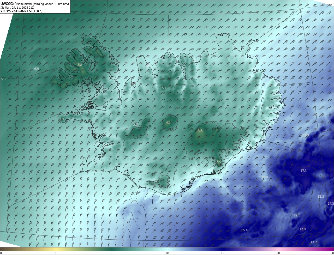The width and height of the screenshot is (334, 255).
Task: Click the 3.9 value label on the map
Action: [x=219, y=162]
